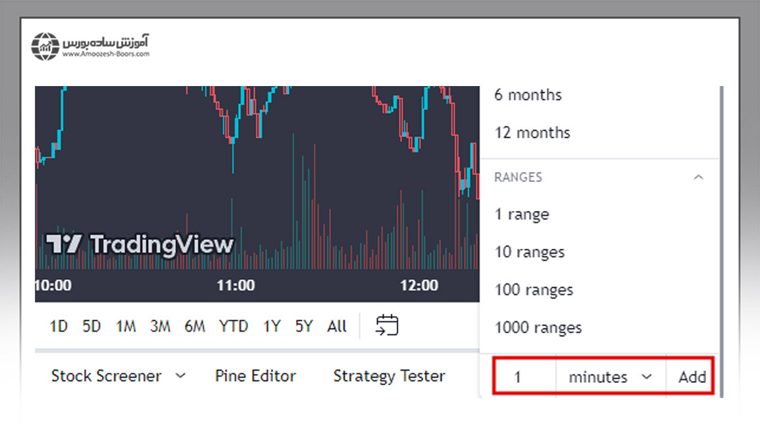Open the minutes unit dropdown
This screenshot has height=427, width=760.
coord(610,377)
